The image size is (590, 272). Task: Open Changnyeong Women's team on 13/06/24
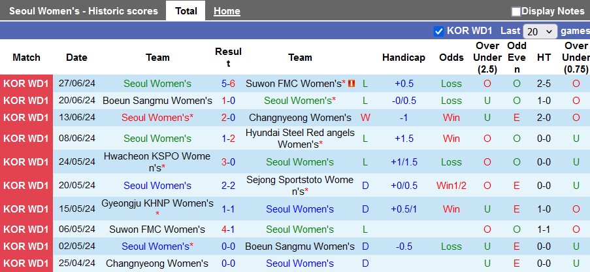(300, 118)
